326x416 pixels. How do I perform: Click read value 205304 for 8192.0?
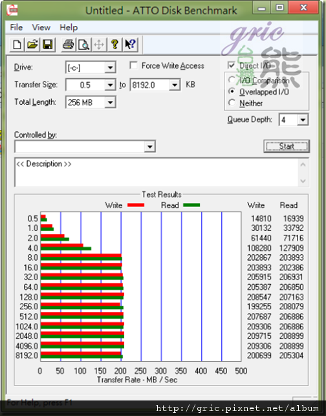291,356
